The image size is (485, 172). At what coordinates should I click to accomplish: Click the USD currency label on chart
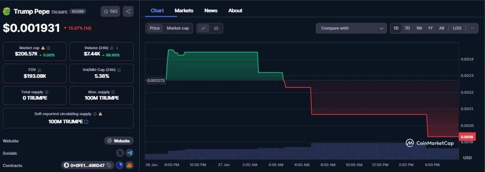coord(467,158)
